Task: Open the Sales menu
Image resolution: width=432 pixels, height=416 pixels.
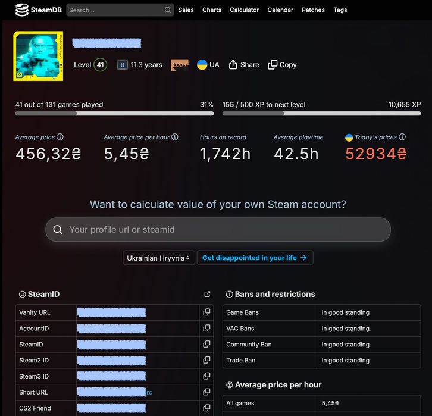Action: tap(186, 10)
